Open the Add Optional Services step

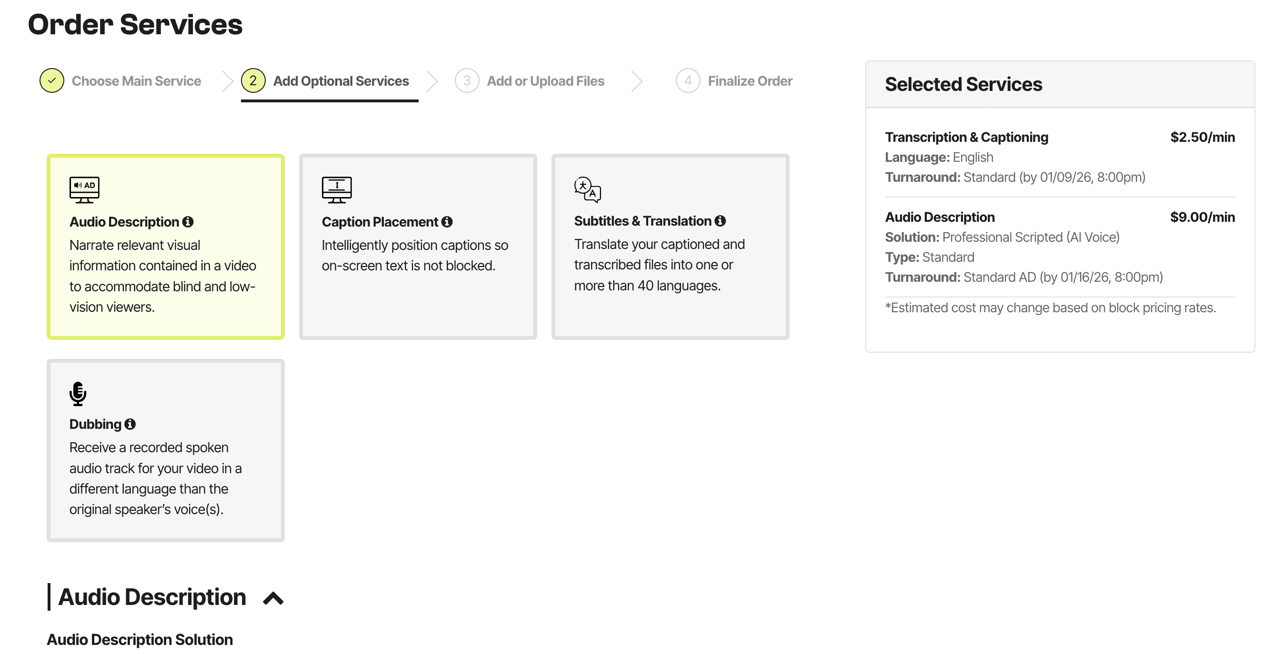341,80
